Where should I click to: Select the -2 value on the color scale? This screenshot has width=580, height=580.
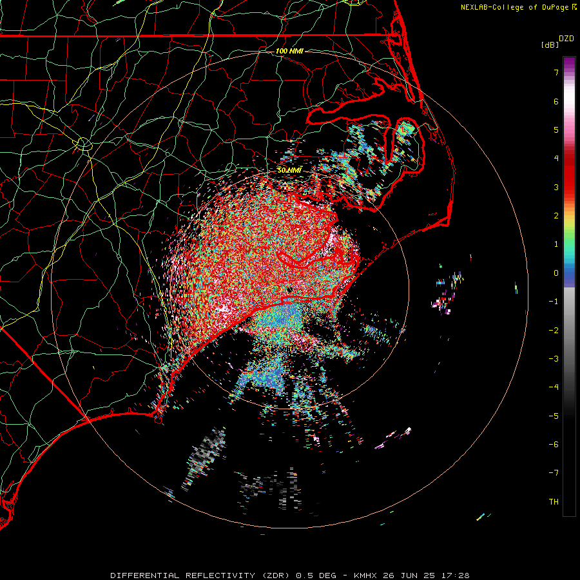pos(554,331)
